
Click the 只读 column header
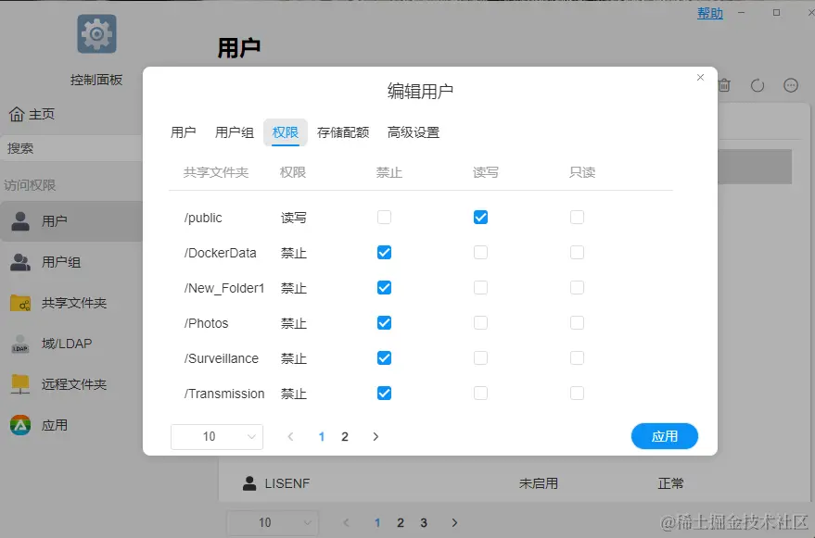pyautogui.click(x=582, y=172)
